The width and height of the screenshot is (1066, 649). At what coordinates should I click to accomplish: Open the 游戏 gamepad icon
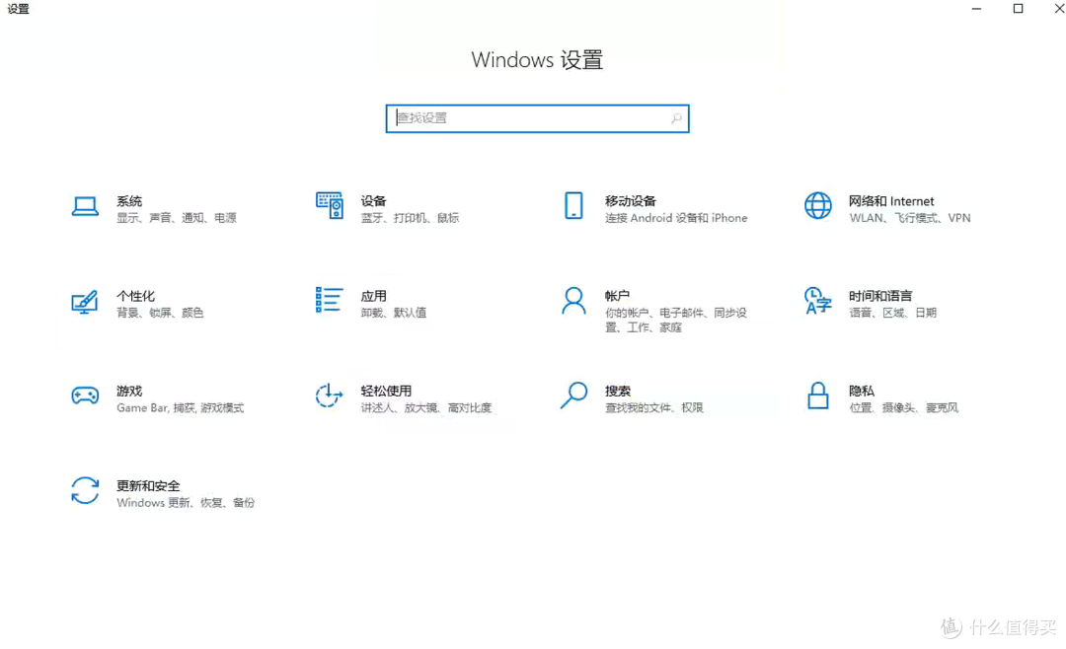[85, 395]
